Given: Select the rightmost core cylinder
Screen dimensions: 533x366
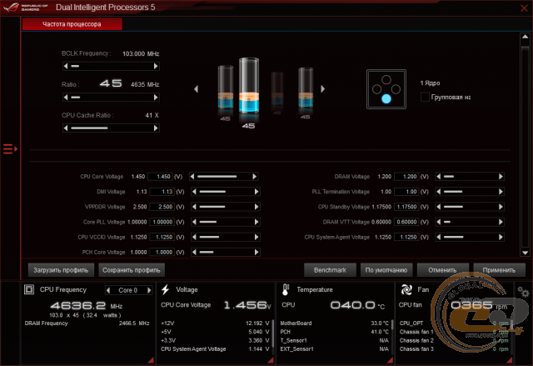Looking at the screenshot, I should [306, 88].
